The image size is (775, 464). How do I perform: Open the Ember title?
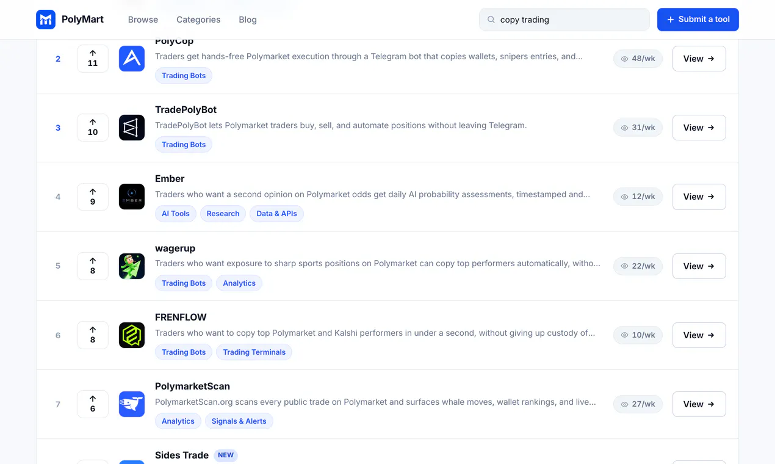tap(170, 179)
